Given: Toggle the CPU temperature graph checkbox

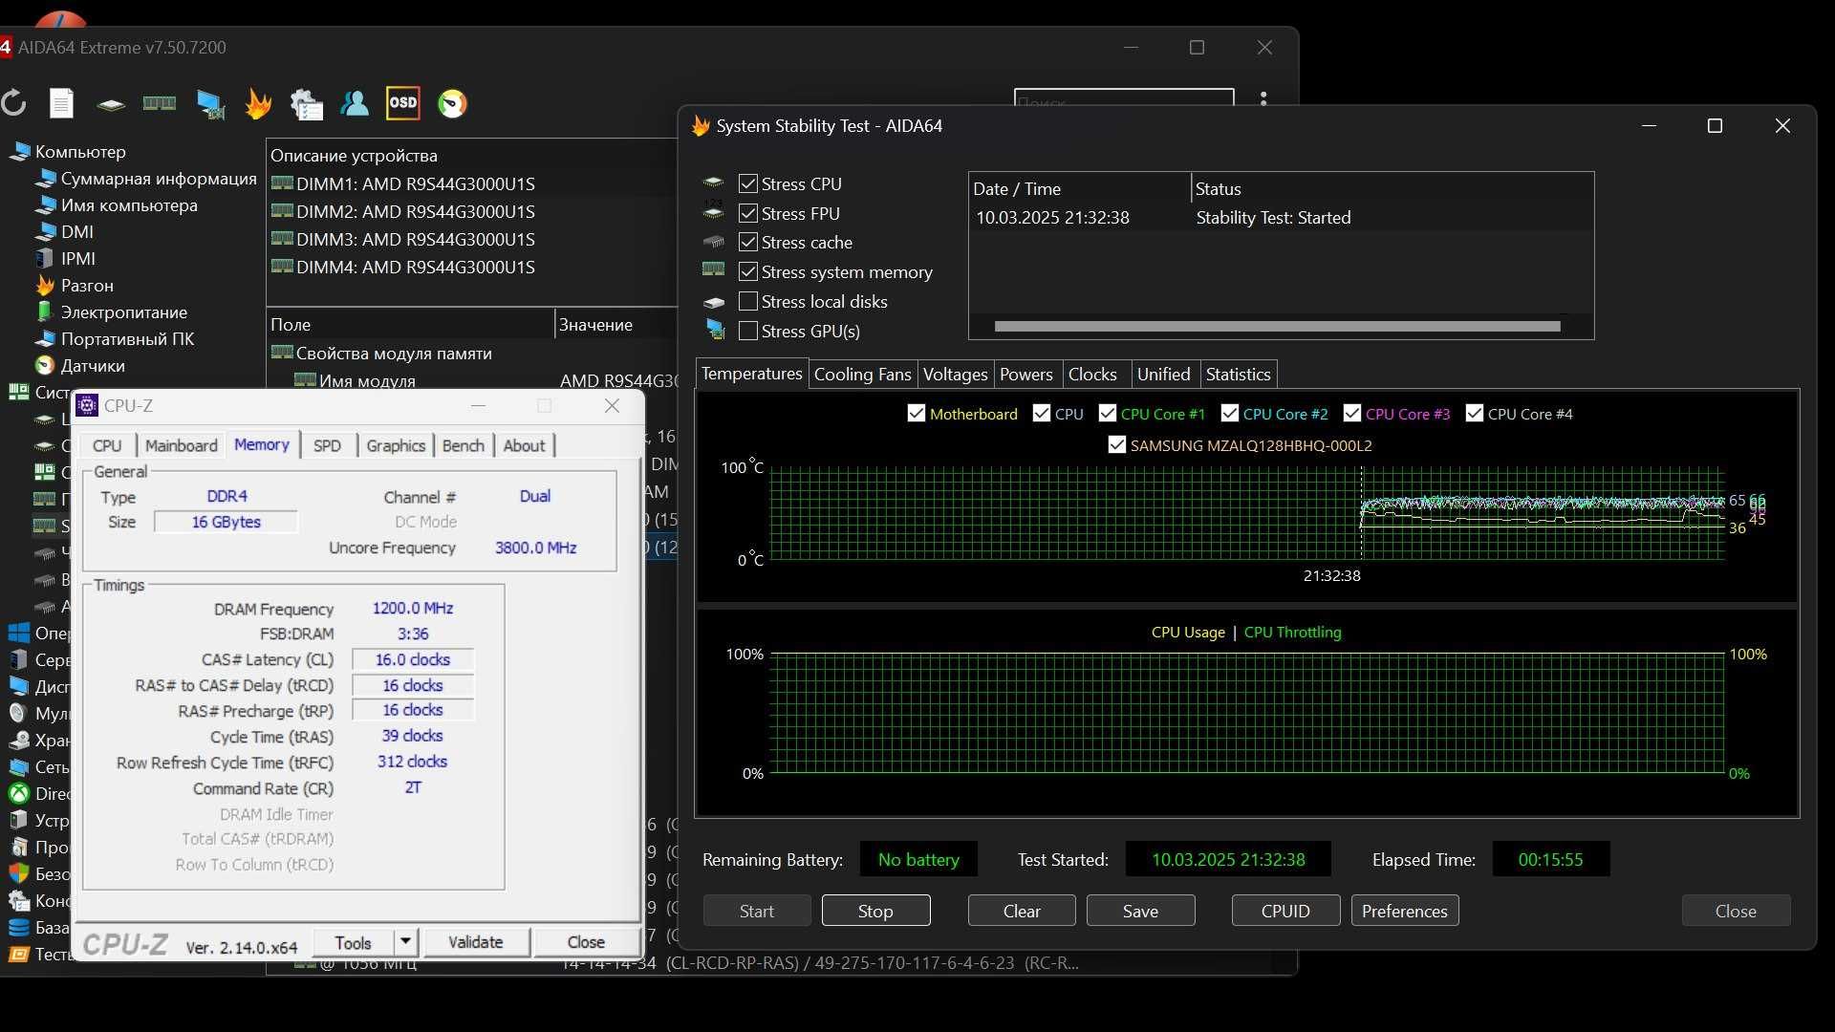Looking at the screenshot, I should 1042,413.
